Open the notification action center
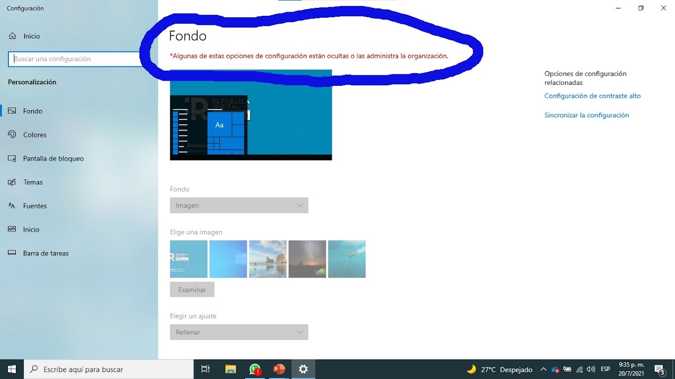675x379 pixels. tap(659, 370)
